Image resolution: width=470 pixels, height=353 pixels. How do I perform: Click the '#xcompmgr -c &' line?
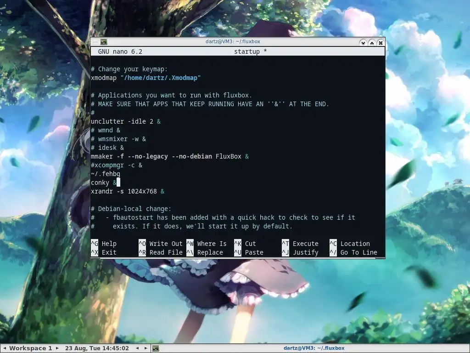[117, 165]
